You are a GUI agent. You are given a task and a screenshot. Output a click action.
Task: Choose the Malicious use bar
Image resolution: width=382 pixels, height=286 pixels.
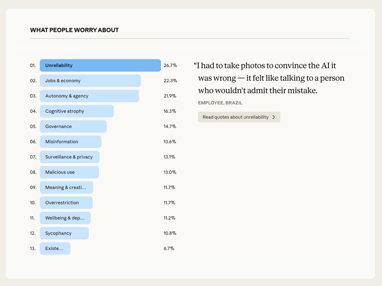[69, 172]
